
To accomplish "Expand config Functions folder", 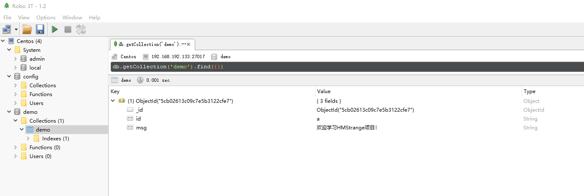I will [16, 94].
